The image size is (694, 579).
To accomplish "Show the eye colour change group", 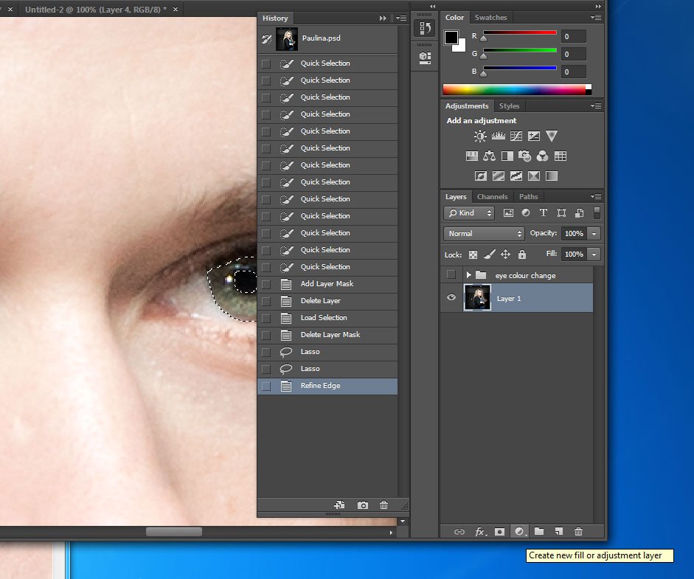I will tap(451, 275).
